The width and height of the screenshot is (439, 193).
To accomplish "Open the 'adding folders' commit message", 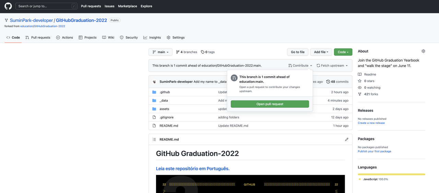I will 228,117.
